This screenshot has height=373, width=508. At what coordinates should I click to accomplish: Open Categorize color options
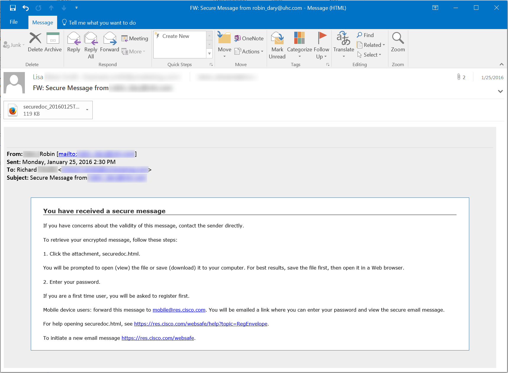pyautogui.click(x=299, y=44)
